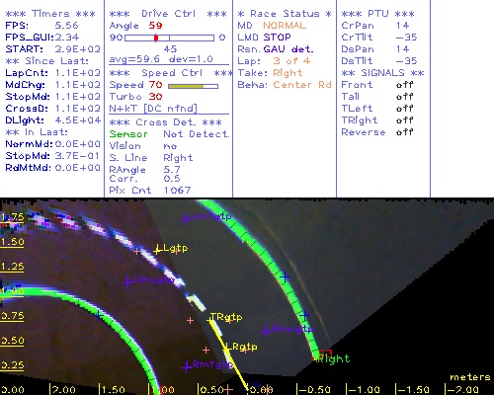The height and width of the screenshot is (395, 494).
Task: Click the purple Rmfgtp cross marker
Action: pos(187,366)
